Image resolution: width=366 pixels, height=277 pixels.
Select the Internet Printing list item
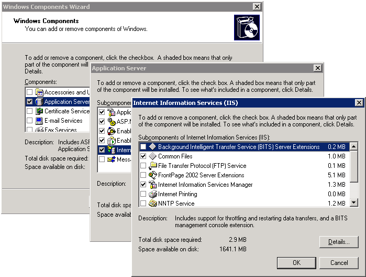coord(178,194)
